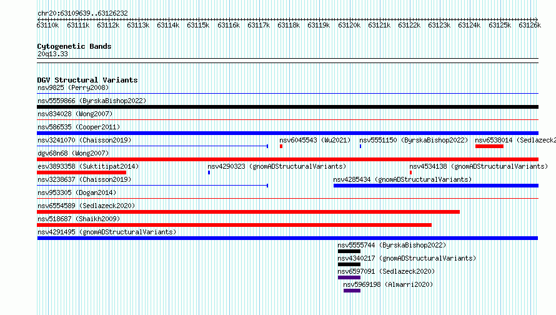The height and width of the screenshot is (315, 556).
Task: Click the nsv6597091 (Sedlazeck2020) label
Action: tap(386, 271)
